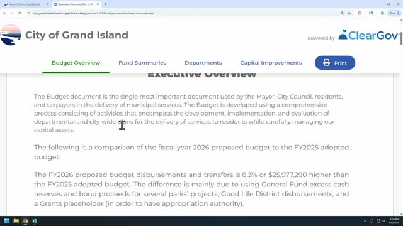Open the Budget Overview menu
Viewport: 403px width, 226px height.
tap(76, 63)
